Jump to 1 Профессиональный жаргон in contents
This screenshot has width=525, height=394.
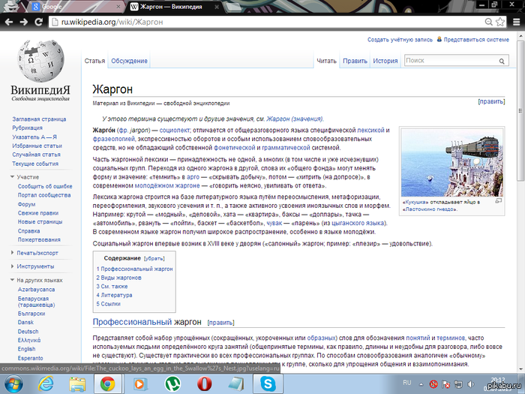(134, 269)
